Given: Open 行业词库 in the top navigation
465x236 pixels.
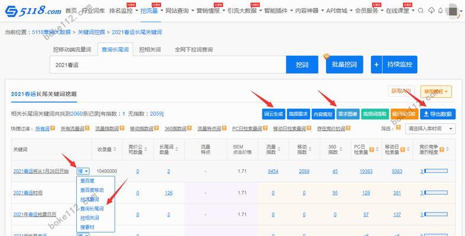Looking at the screenshot, I should coord(93,11).
